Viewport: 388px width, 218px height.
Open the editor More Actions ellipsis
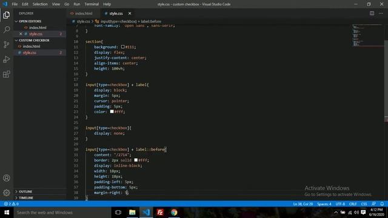click(381, 13)
